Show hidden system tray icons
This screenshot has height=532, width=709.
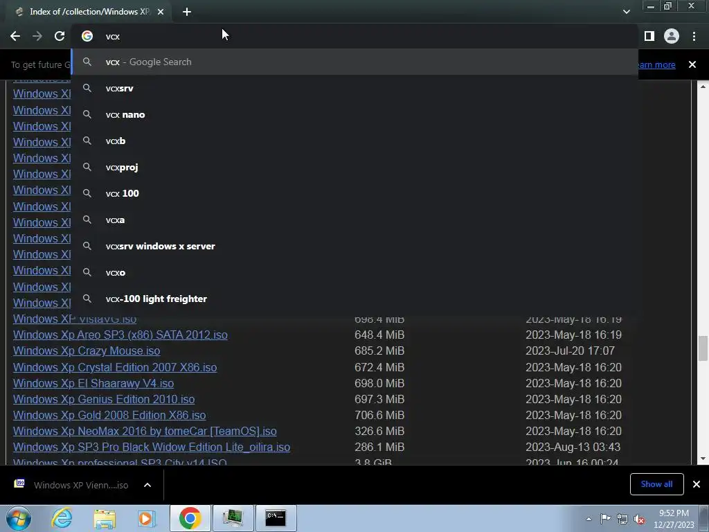pos(589,519)
